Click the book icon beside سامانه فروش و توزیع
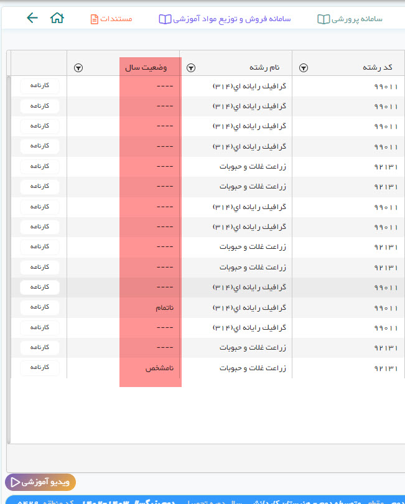 pyautogui.click(x=165, y=19)
